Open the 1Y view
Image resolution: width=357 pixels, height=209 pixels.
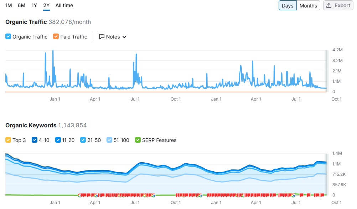[x=34, y=5]
